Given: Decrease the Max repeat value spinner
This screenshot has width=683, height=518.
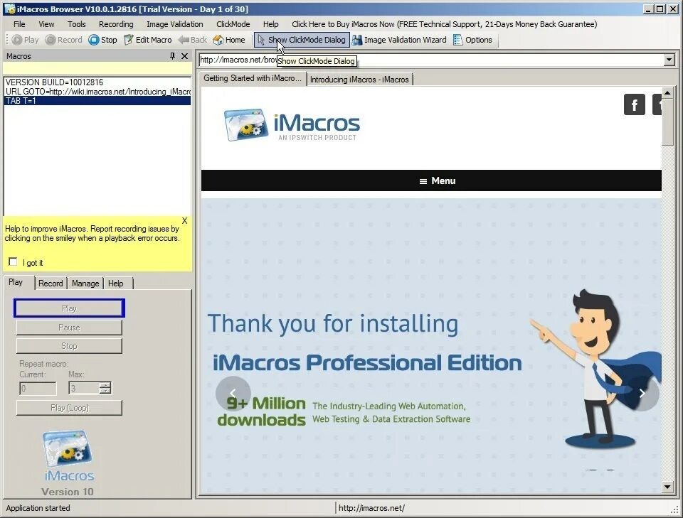Looking at the screenshot, I should tap(105, 391).
